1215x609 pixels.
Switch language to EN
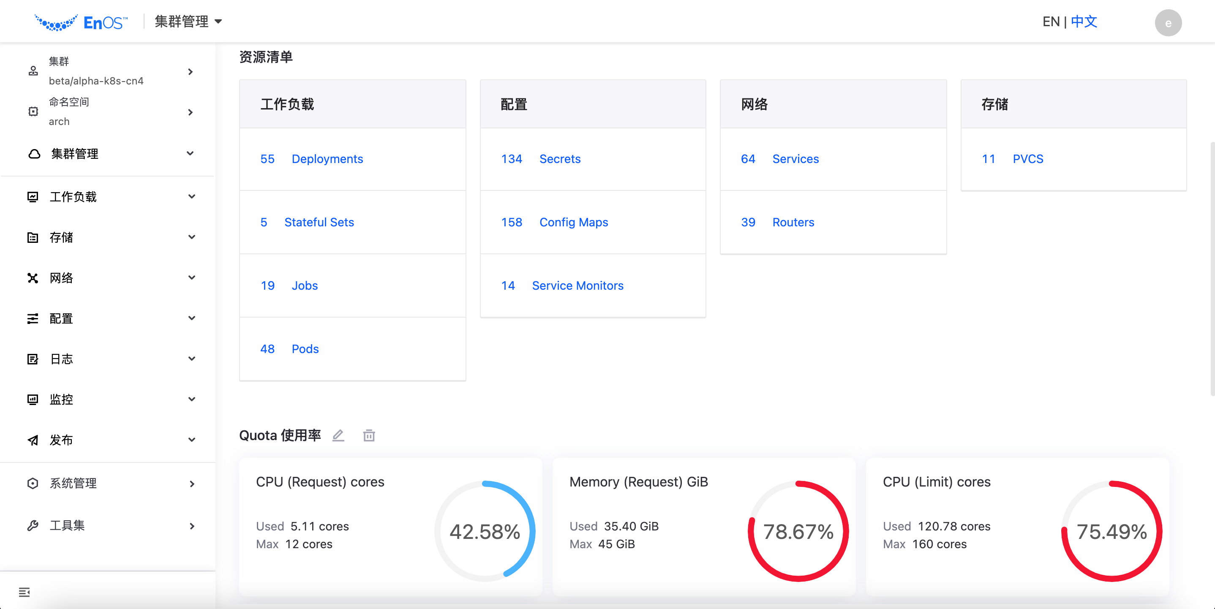point(1051,22)
